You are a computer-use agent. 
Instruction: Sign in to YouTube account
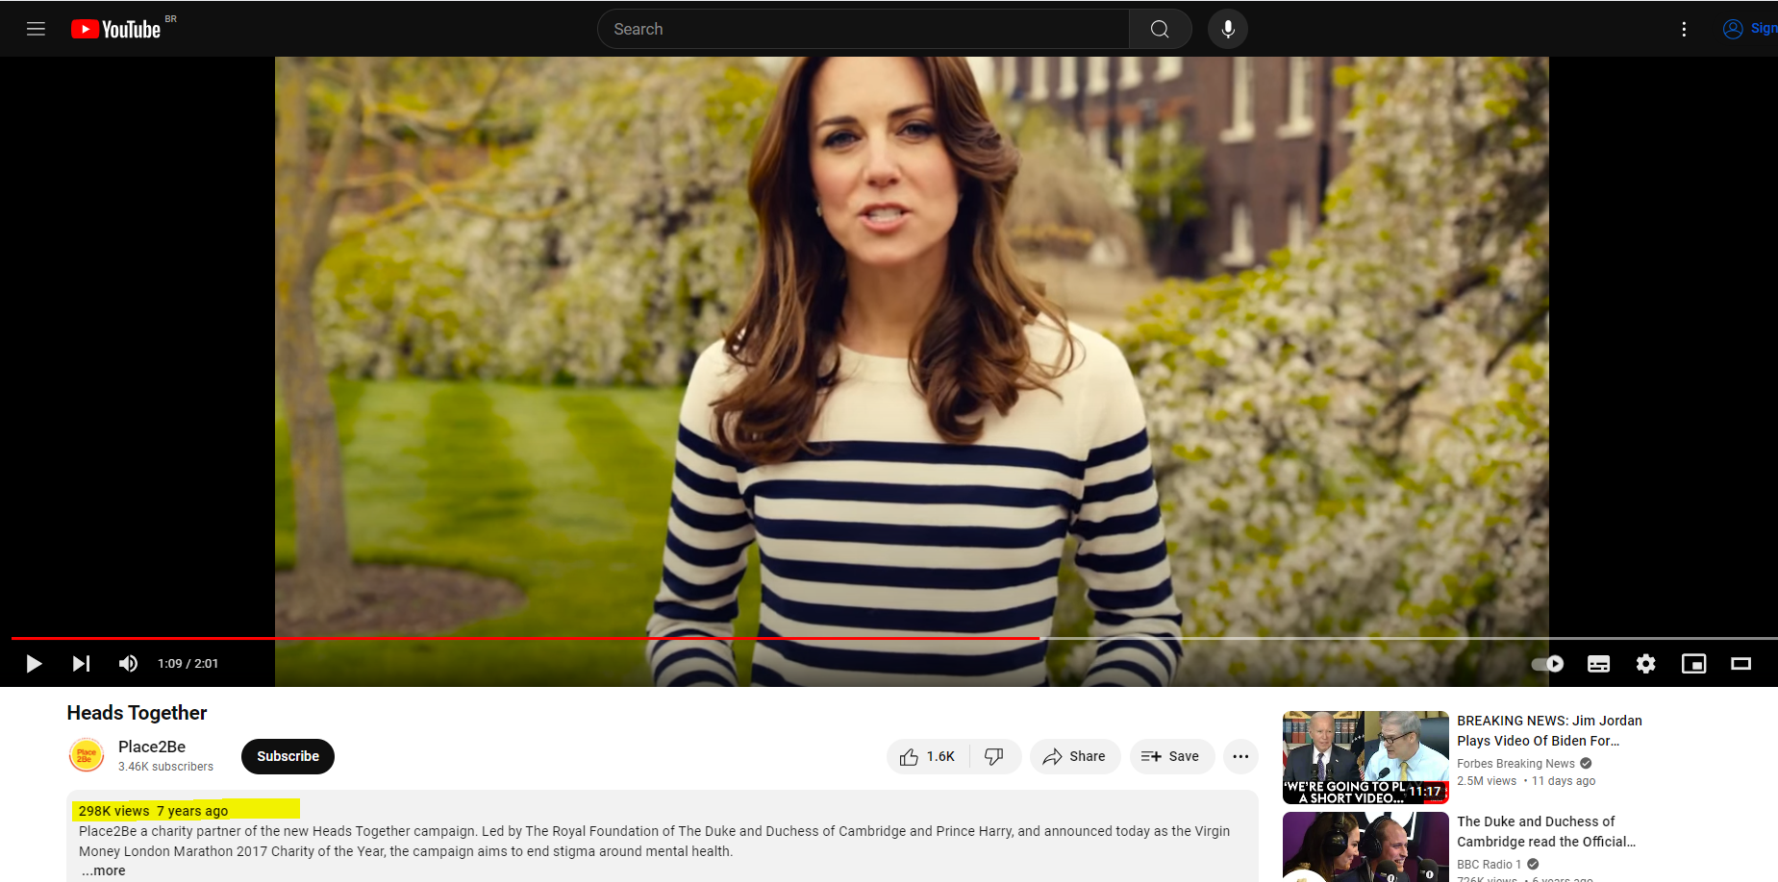[x=1750, y=29]
